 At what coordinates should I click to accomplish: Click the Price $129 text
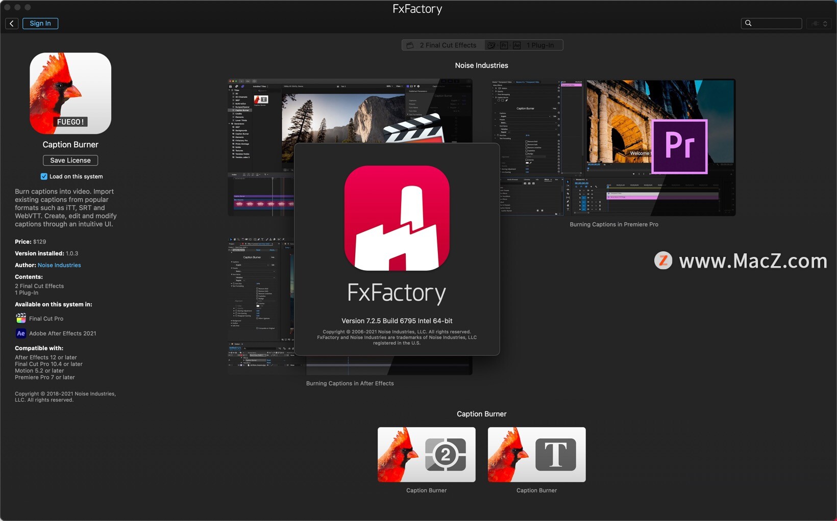tap(31, 242)
